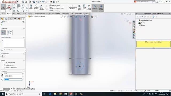This screenshot has width=171, height=96.
Task: Click in Search MySolidWorks box
Action: [144, 2]
